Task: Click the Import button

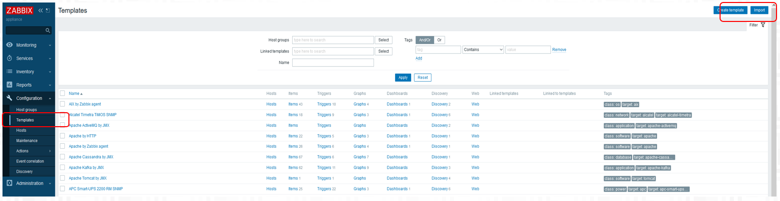Action: click(759, 10)
